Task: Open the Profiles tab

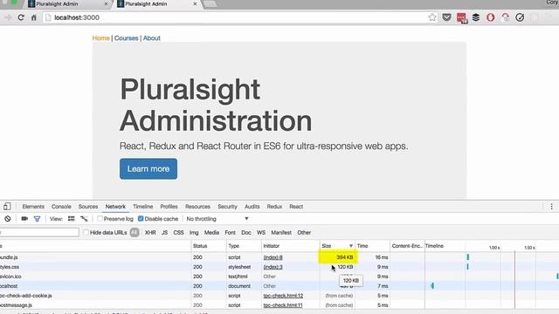Action: pyautogui.click(x=169, y=207)
